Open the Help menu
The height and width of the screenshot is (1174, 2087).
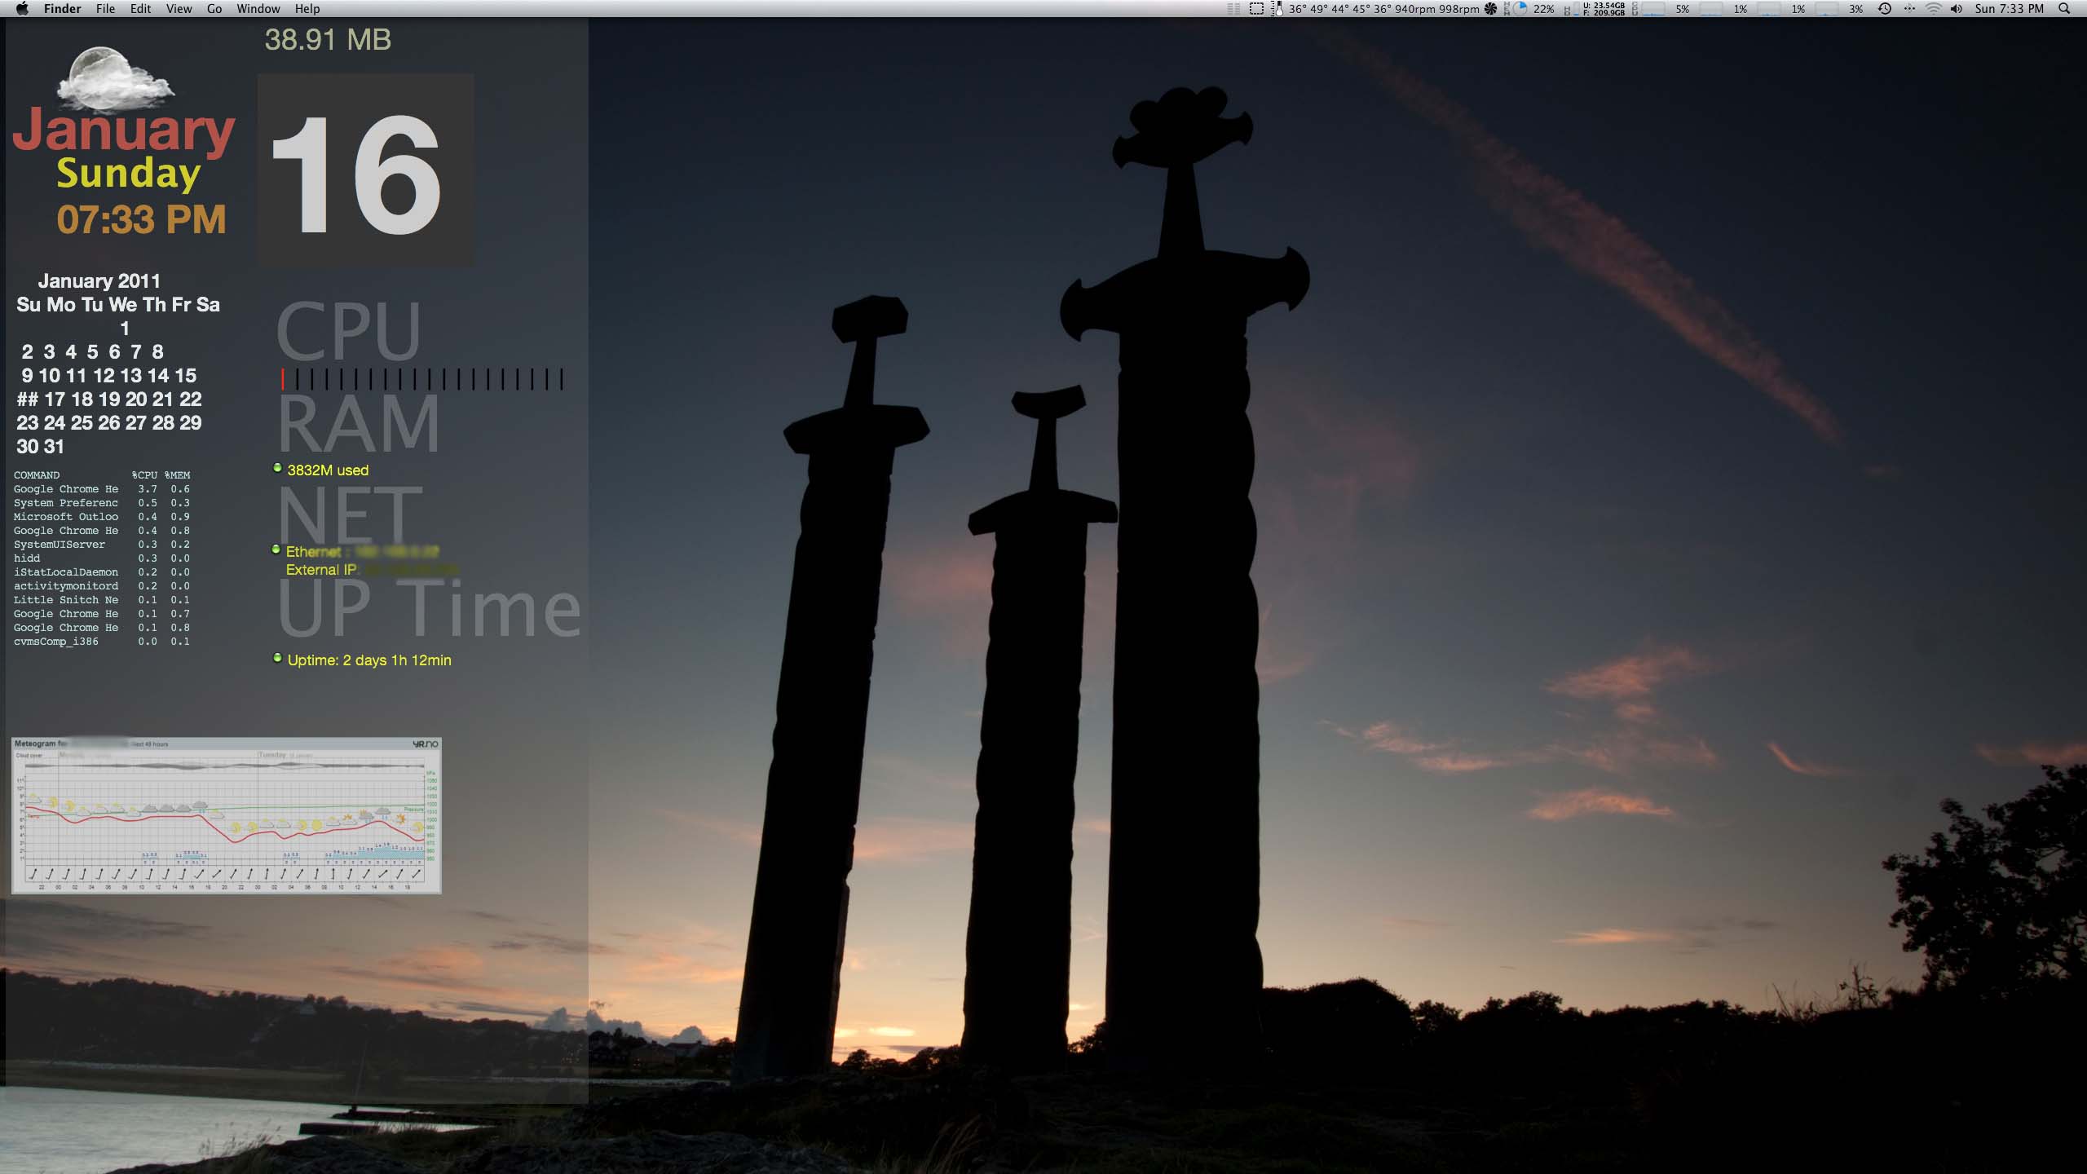pyautogui.click(x=307, y=9)
